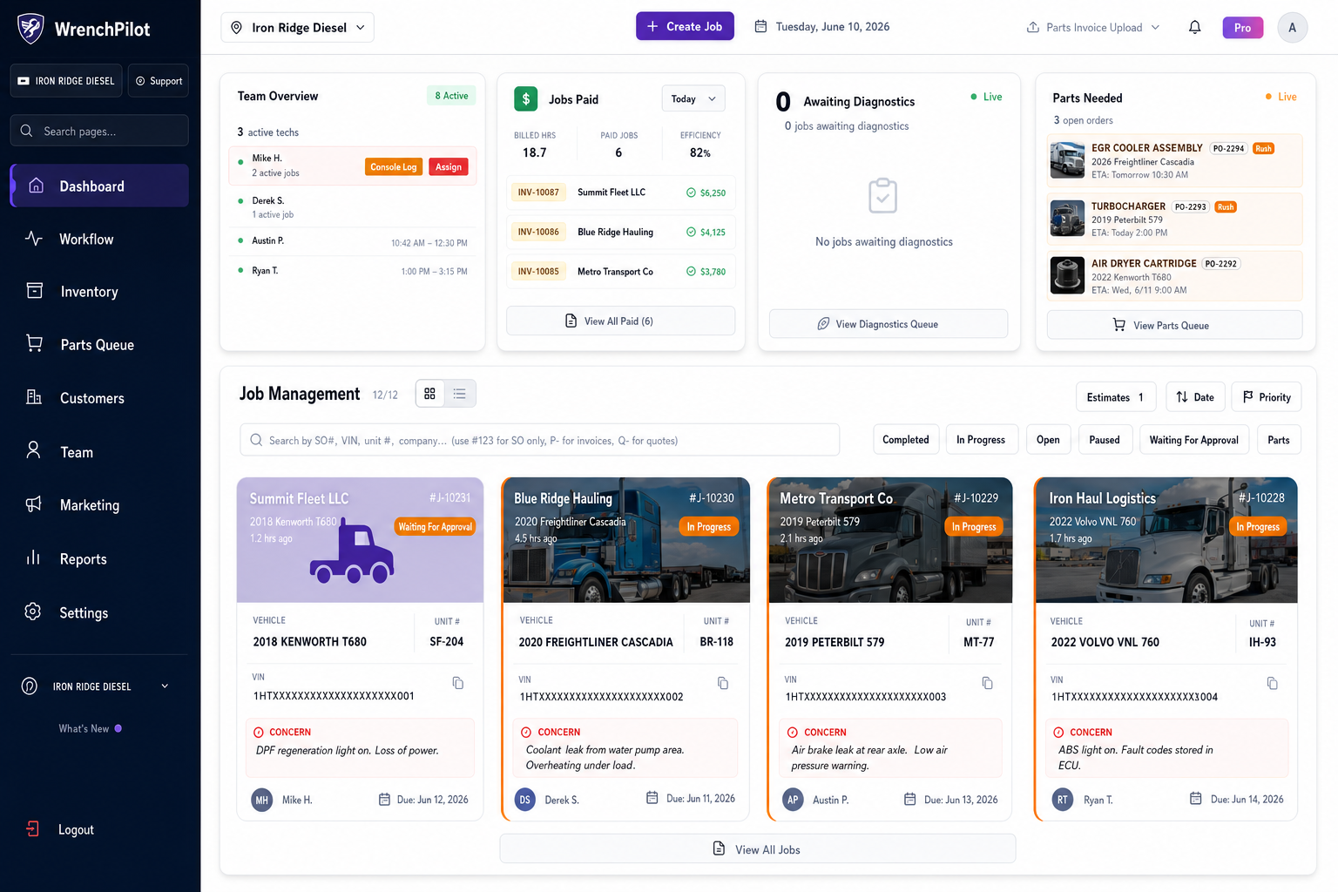
Task: Toggle In Progress status filter
Action: 980,440
